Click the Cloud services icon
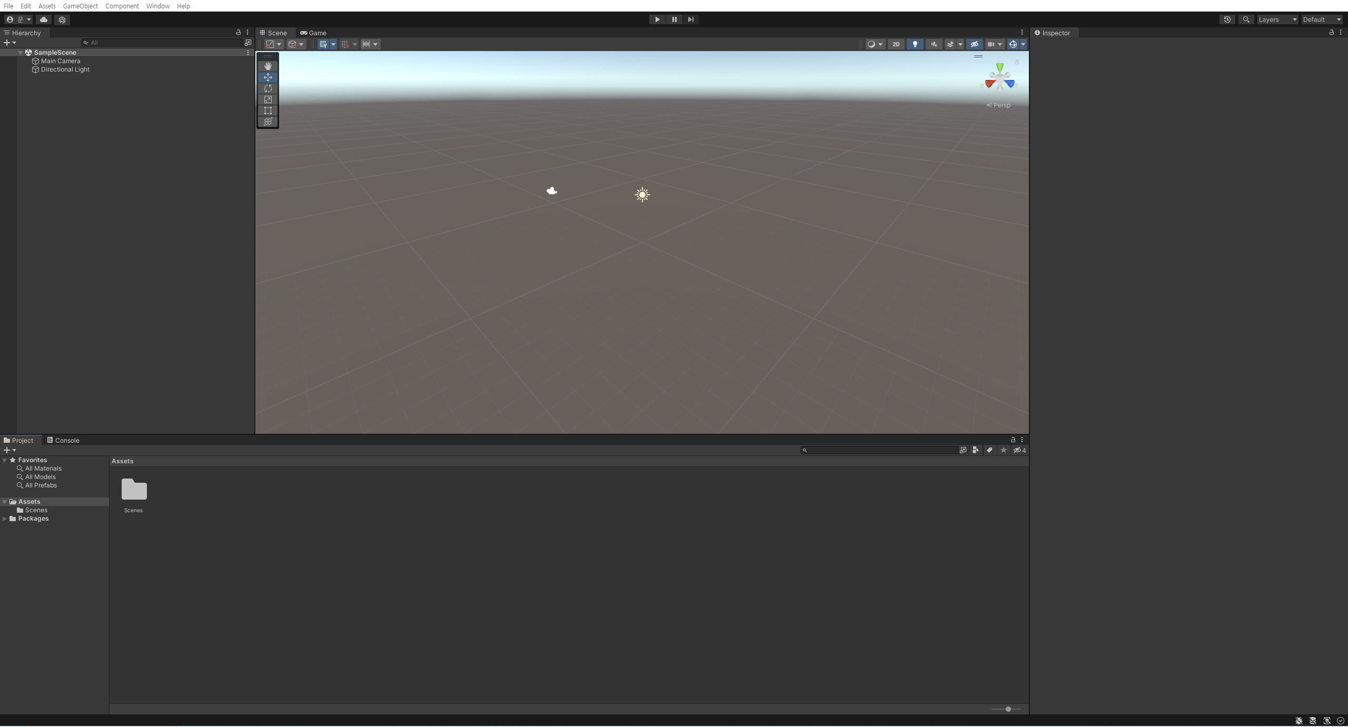Image resolution: width=1348 pixels, height=727 pixels. coord(44,19)
